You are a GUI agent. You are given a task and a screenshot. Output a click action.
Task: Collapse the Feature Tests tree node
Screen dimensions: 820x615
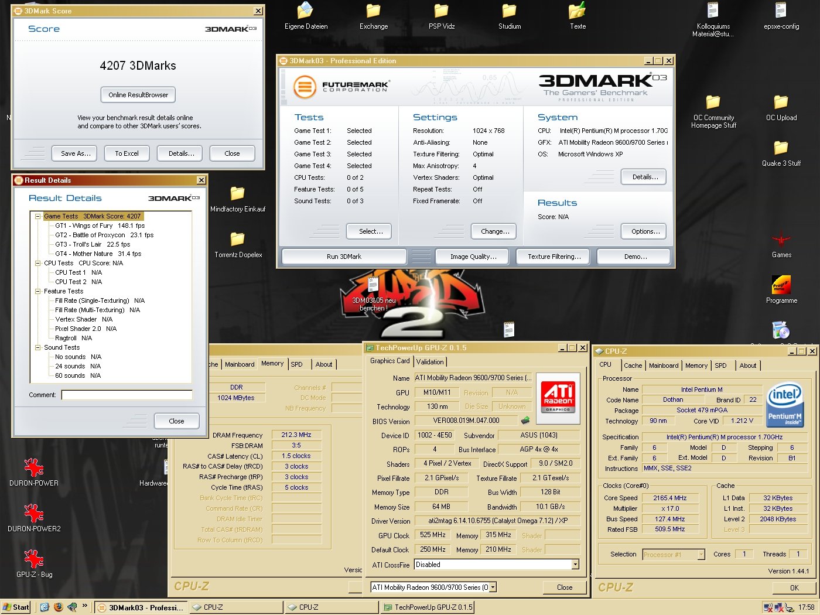[37, 291]
